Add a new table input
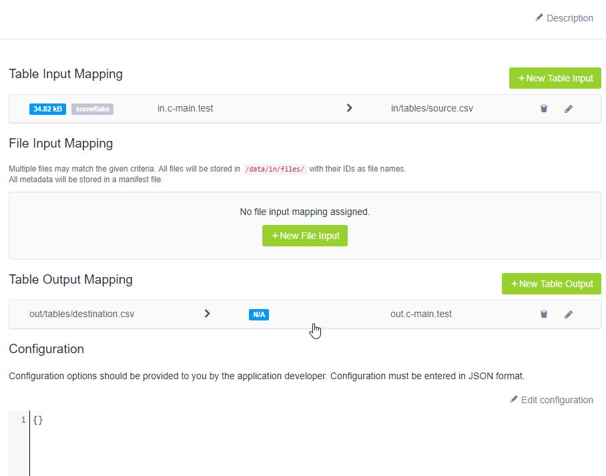 tap(555, 78)
